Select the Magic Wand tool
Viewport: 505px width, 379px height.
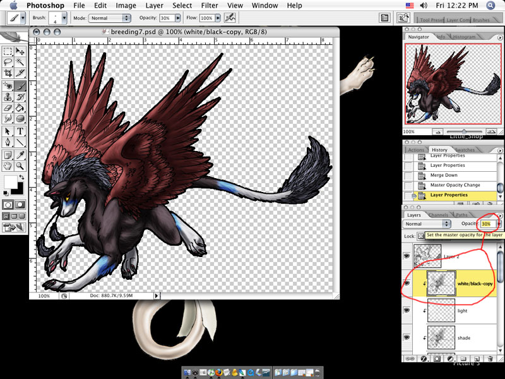(20, 62)
